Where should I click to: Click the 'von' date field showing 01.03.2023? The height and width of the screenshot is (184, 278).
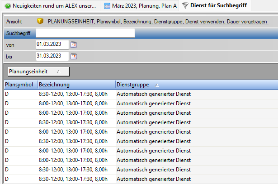coord(52,45)
